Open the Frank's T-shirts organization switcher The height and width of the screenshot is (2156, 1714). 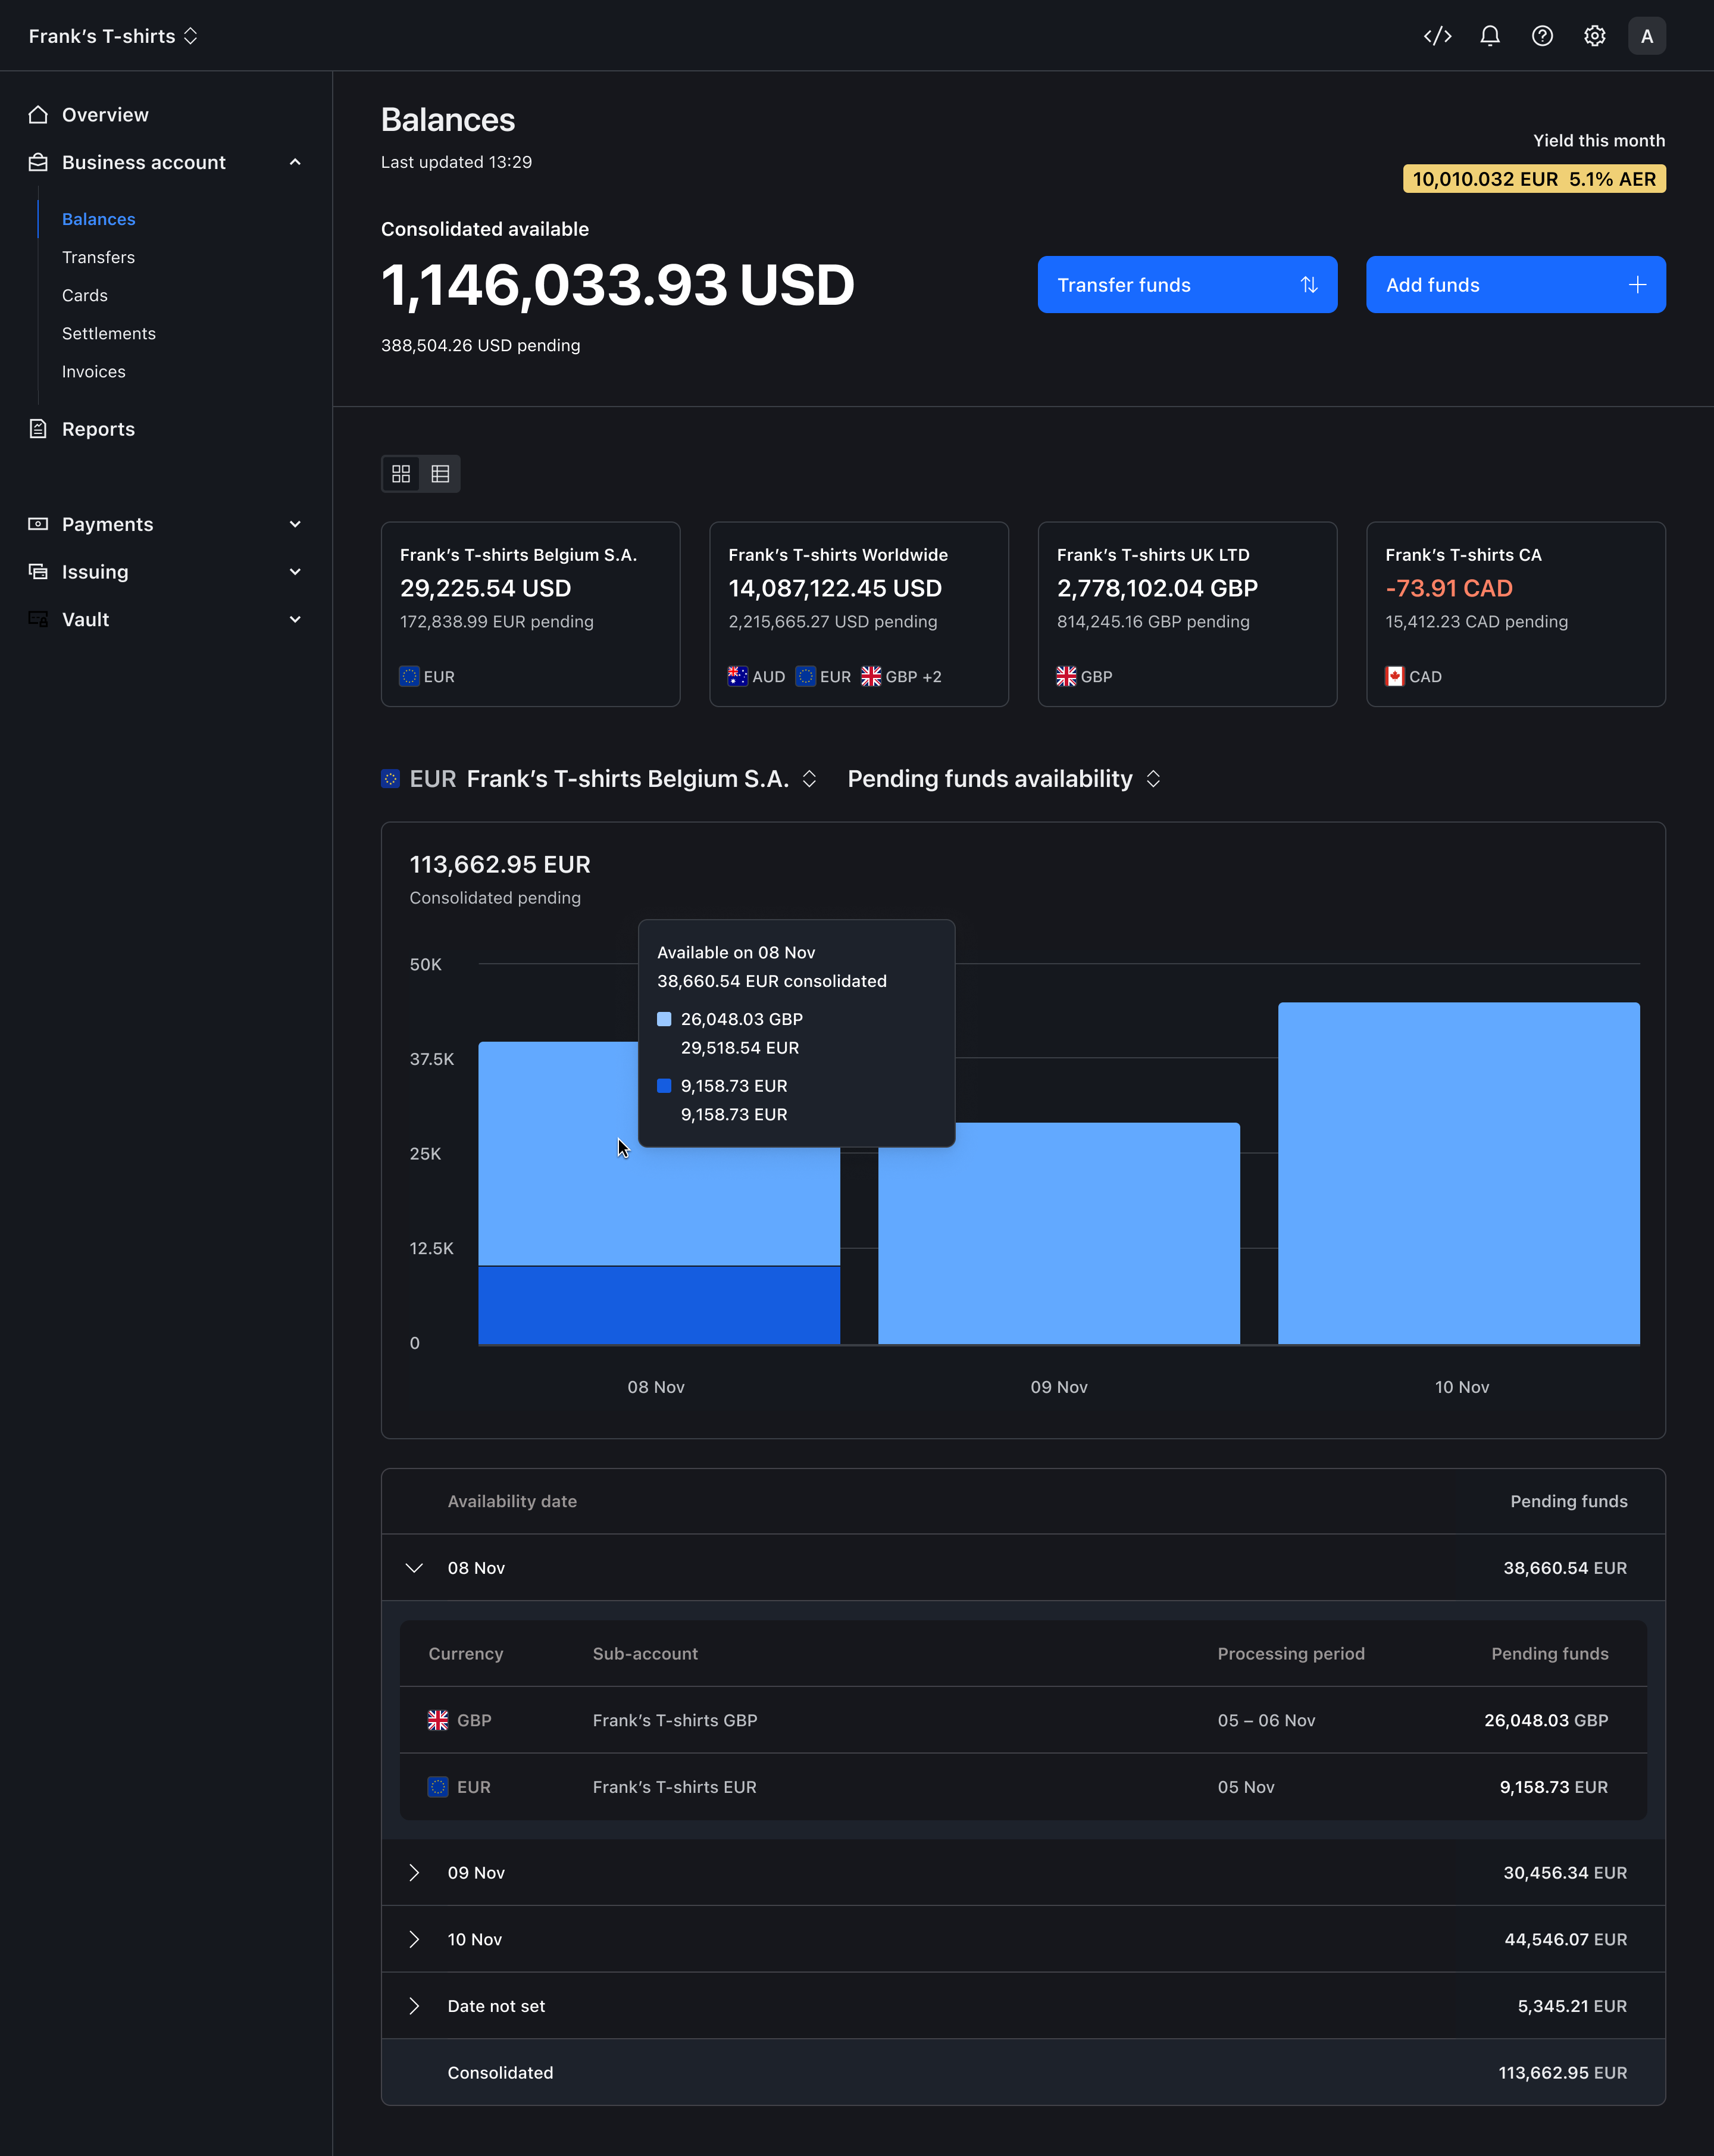point(113,36)
